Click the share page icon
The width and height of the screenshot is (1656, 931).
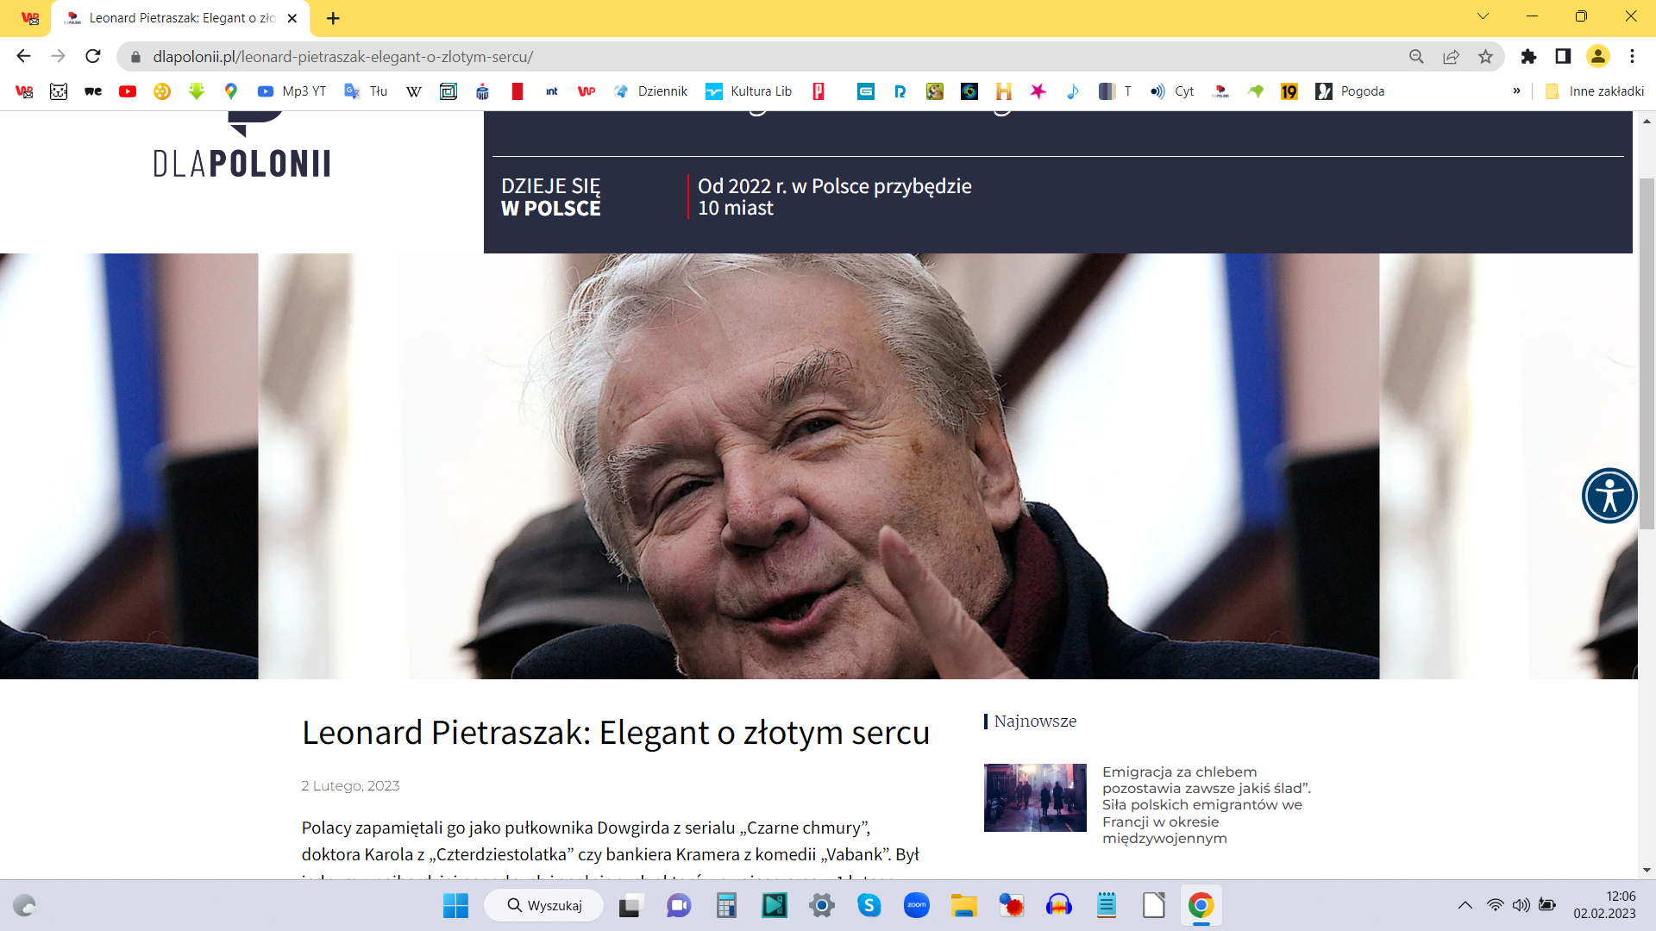pos(1451,56)
